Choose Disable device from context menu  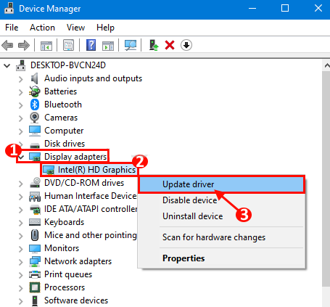(x=221, y=200)
